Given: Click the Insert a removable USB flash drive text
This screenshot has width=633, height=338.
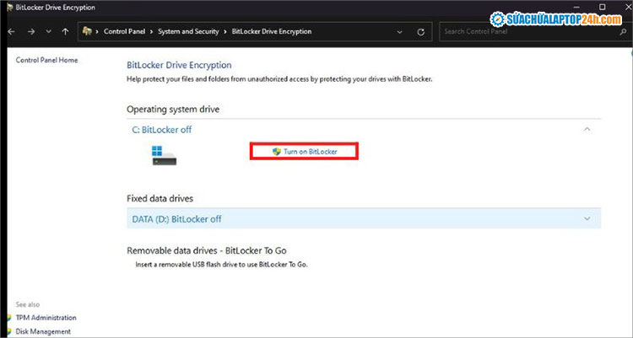Looking at the screenshot, I should [221, 265].
